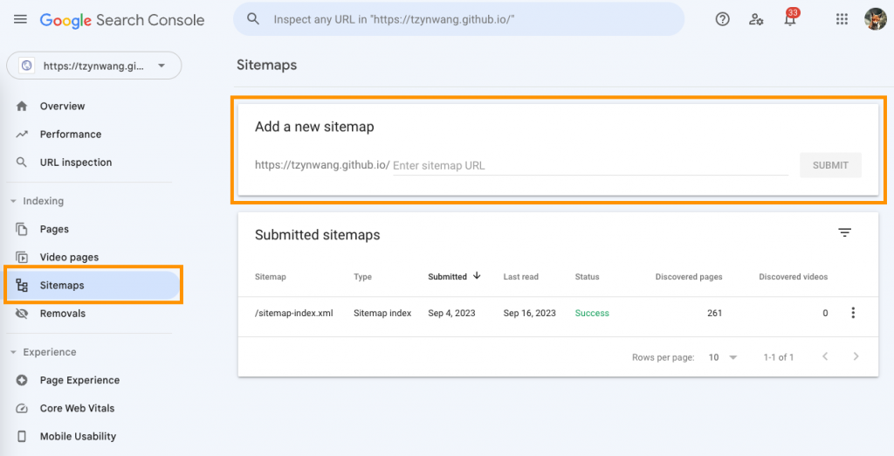
Task: Select Core Web Vitals menu item
Action: (77, 408)
